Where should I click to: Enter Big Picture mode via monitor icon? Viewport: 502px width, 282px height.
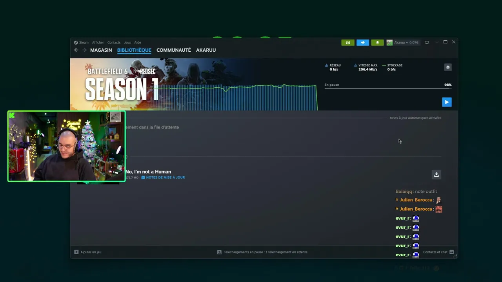427,42
